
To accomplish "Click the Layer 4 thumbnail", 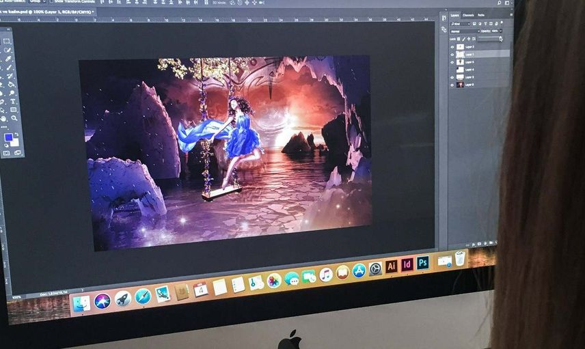I will tap(460, 70).
